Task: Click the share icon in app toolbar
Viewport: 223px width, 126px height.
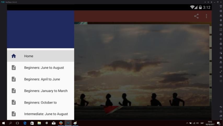Action: pyautogui.click(x=196, y=16)
